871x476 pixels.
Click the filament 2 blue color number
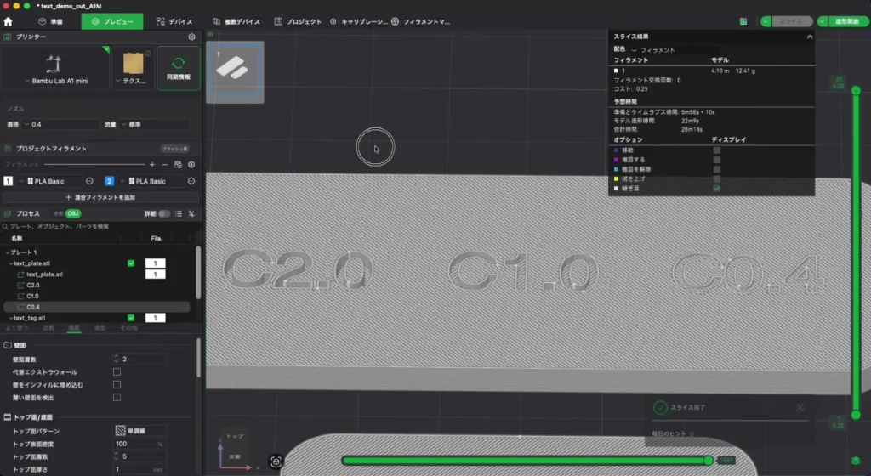click(x=110, y=181)
